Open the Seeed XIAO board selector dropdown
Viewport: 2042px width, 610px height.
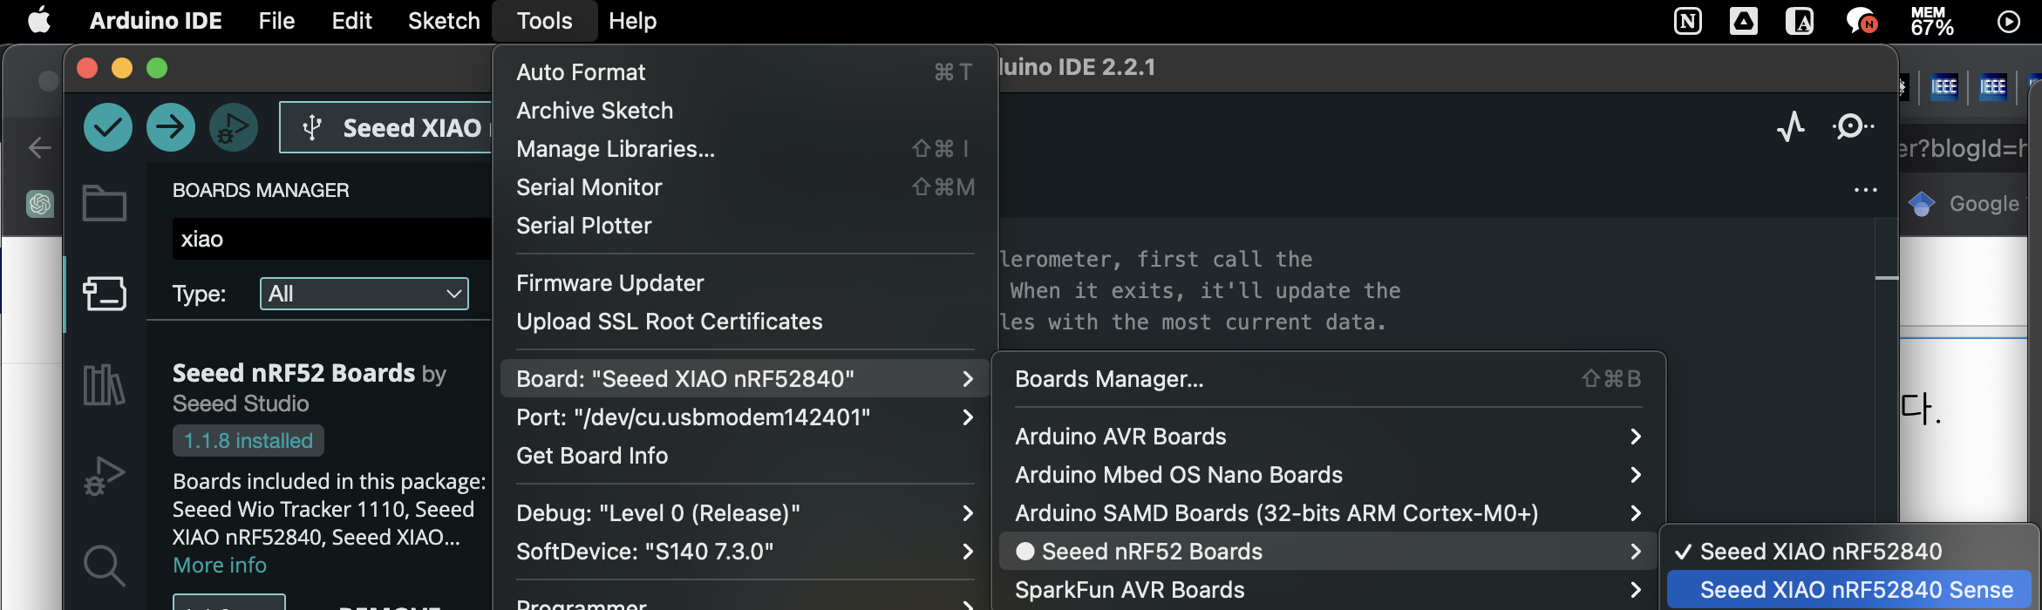tap(387, 128)
